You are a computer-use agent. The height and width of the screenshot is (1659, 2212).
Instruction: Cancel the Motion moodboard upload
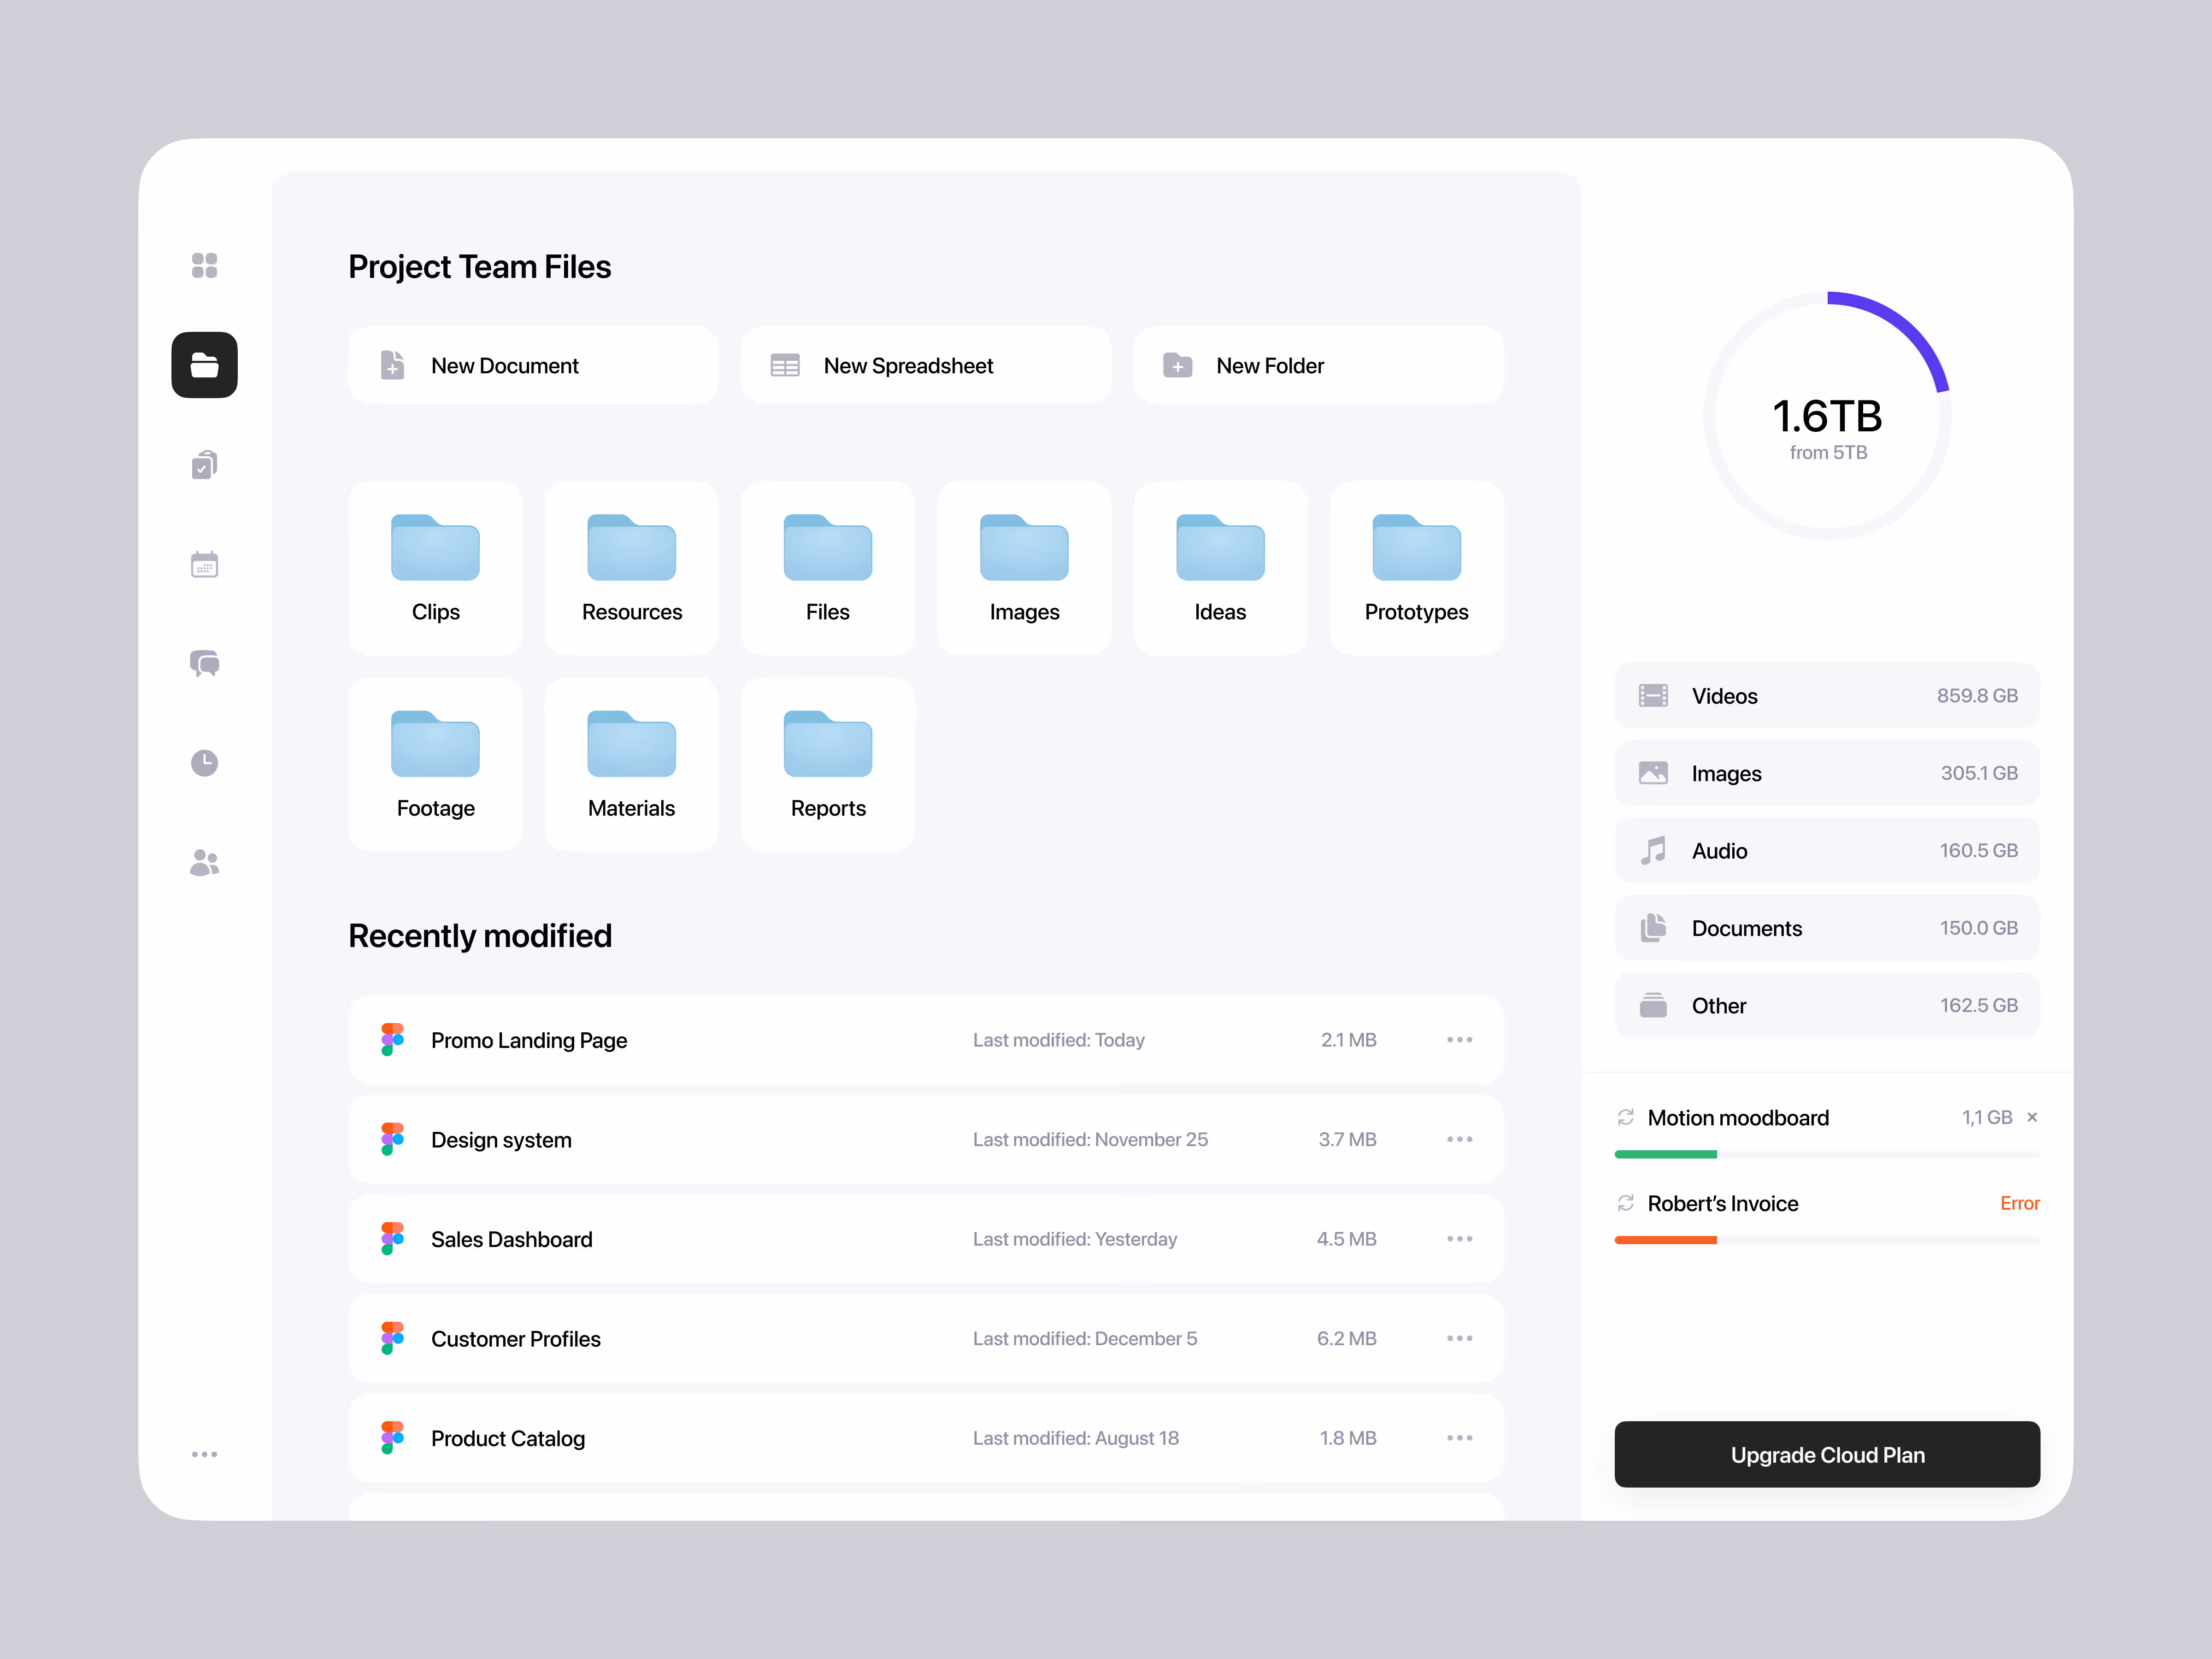click(2032, 1117)
